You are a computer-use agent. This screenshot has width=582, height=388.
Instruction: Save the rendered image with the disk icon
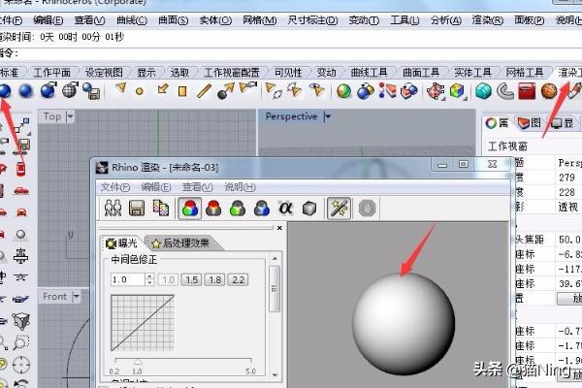click(x=137, y=209)
